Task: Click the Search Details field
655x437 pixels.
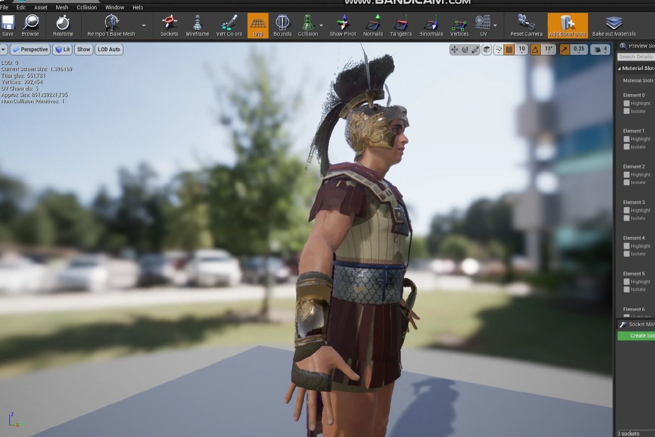Action: pyautogui.click(x=635, y=57)
